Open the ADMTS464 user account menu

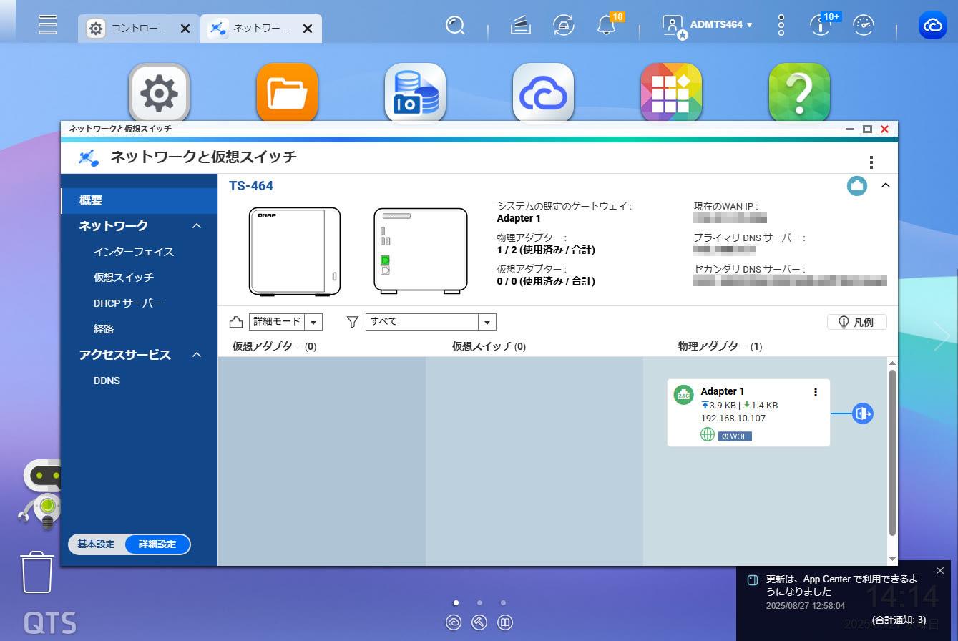720,25
